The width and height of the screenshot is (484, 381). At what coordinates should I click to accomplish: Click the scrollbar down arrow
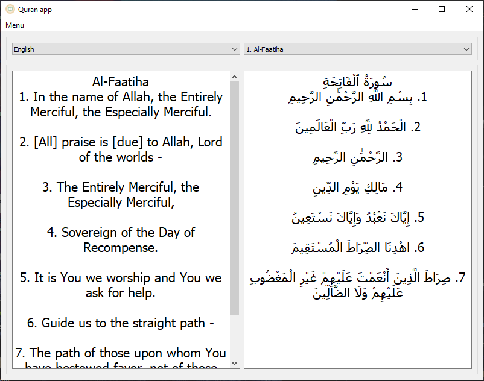point(235,361)
